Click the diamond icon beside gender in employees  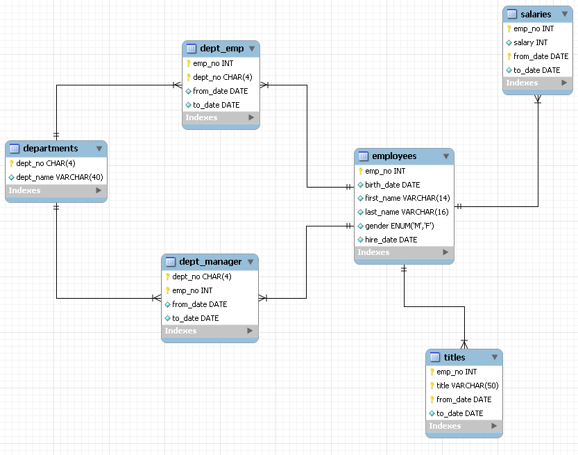pos(362,226)
